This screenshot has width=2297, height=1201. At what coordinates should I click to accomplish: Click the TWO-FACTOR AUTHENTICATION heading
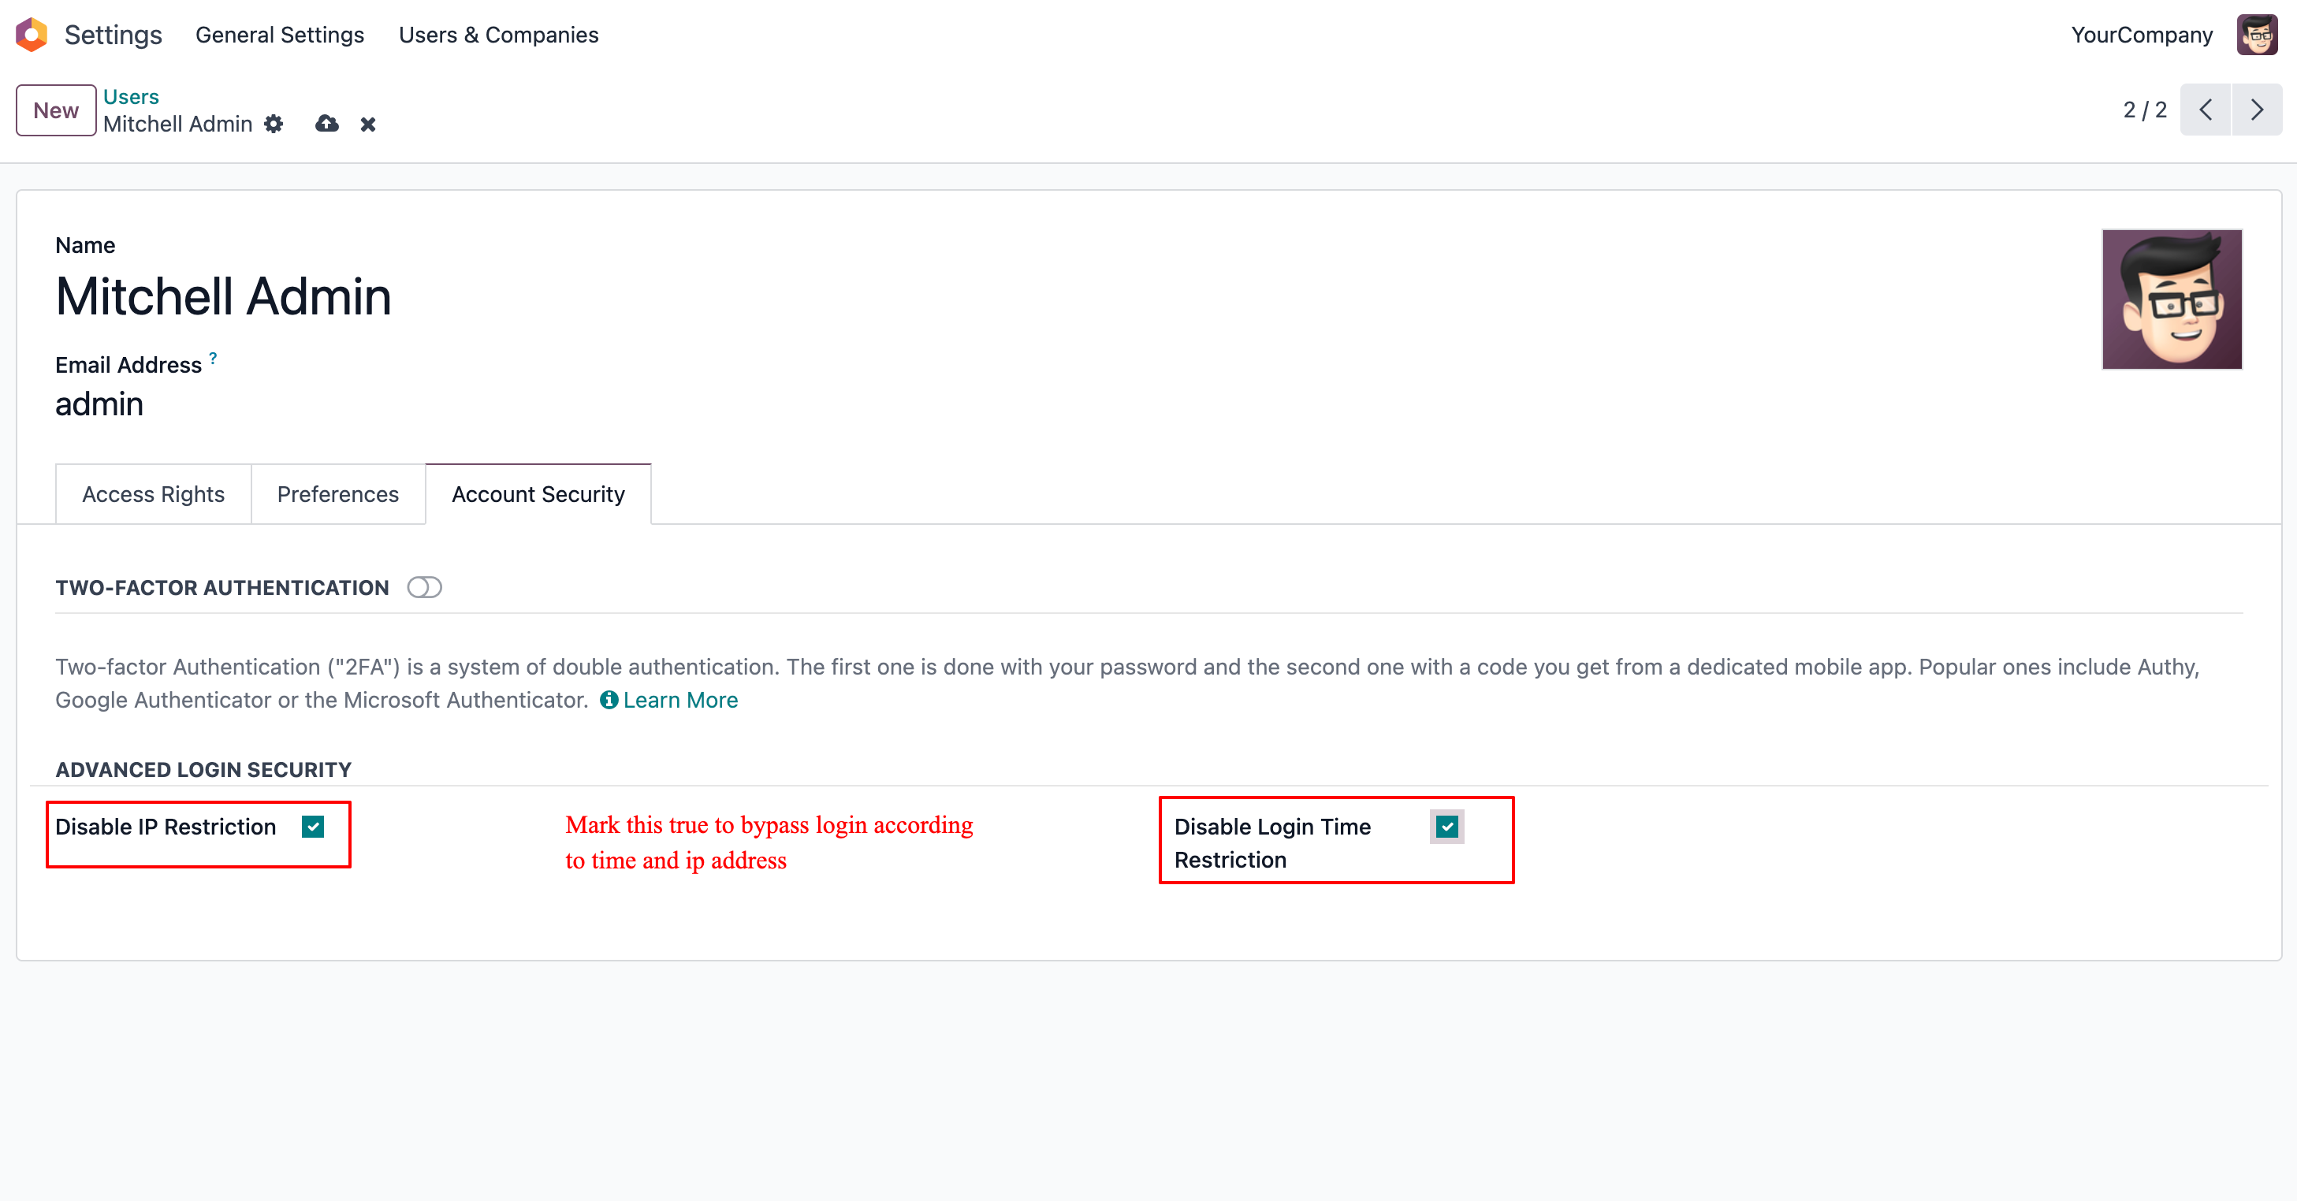(x=222, y=588)
